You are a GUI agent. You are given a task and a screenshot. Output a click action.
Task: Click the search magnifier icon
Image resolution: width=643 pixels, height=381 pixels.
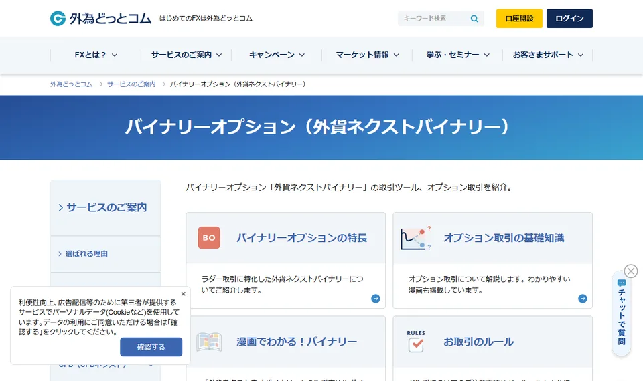coord(474,19)
